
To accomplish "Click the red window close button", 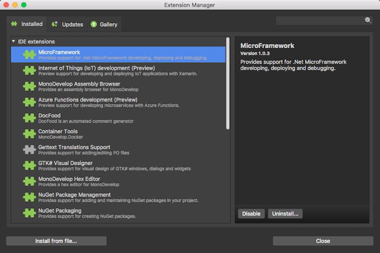I will point(6,5).
